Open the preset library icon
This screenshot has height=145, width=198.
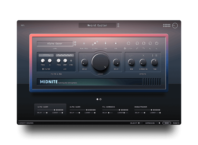click(23, 25)
